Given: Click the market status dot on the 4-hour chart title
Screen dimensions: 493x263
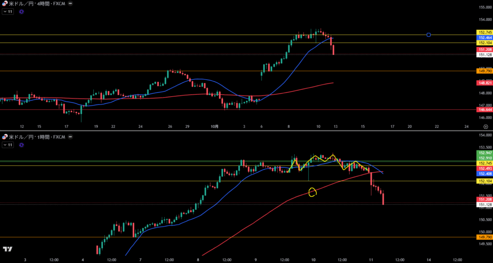Looking at the screenshot, I should click(x=70, y=3).
